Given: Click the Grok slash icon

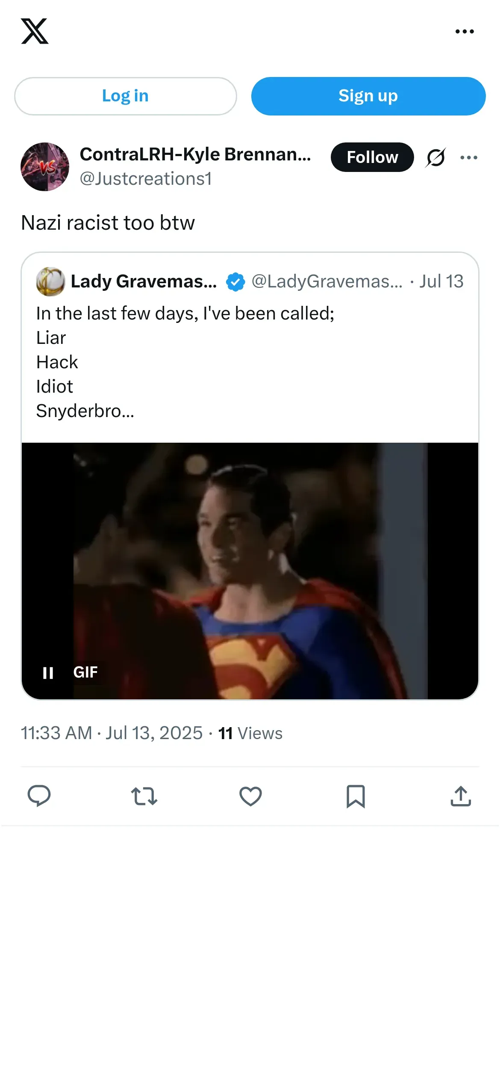Looking at the screenshot, I should point(435,157).
